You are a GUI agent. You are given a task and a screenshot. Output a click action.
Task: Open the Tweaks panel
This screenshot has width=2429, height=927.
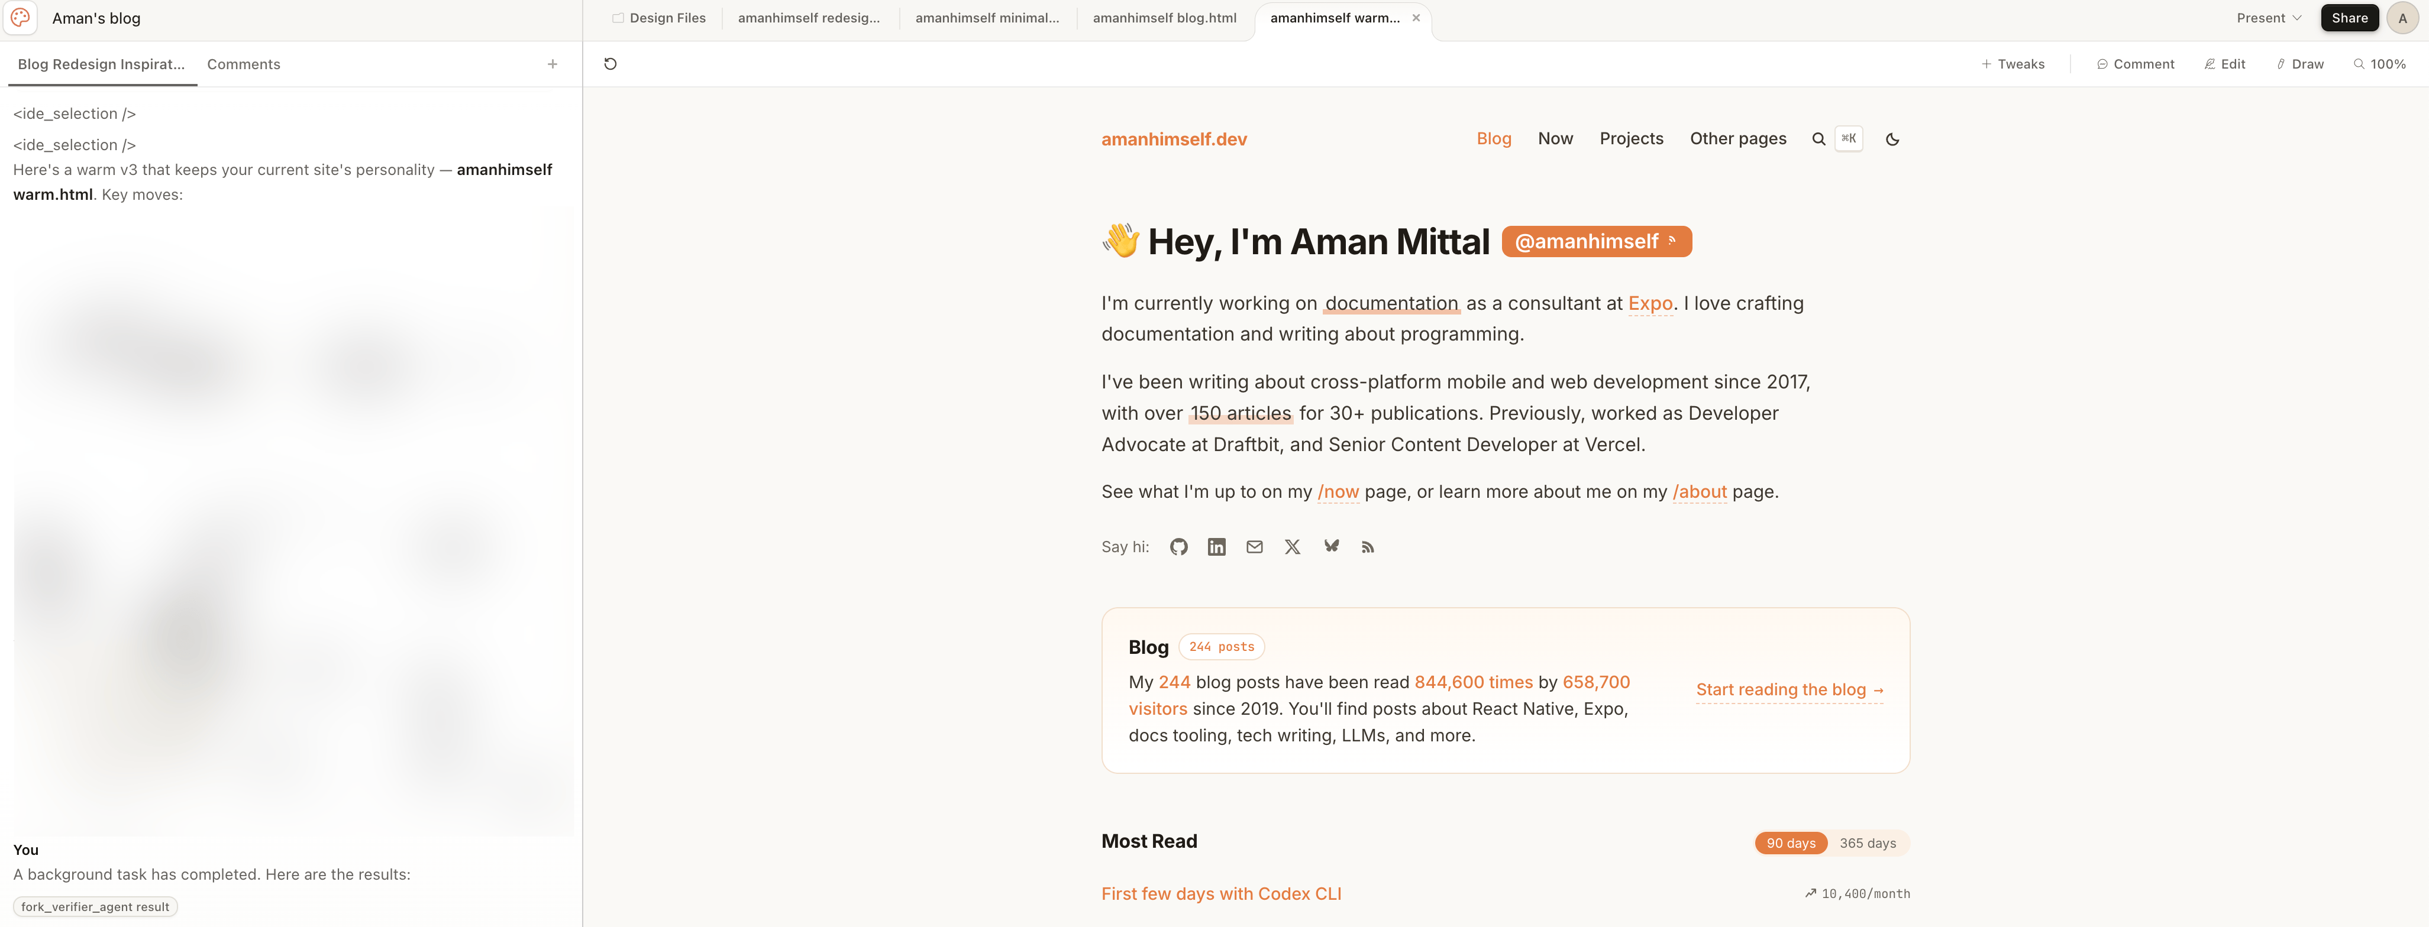[2012, 64]
